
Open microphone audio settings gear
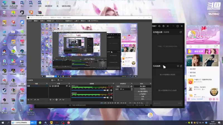pyautogui.click(x=111, y=90)
